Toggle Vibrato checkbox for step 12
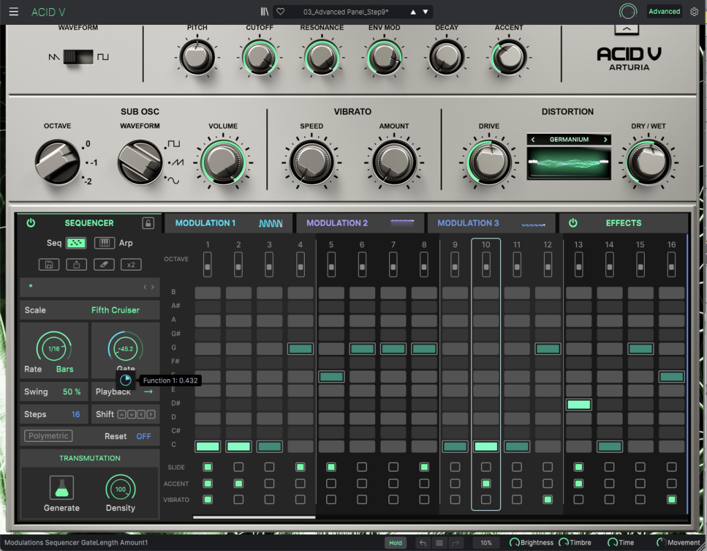 pos(547,499)
